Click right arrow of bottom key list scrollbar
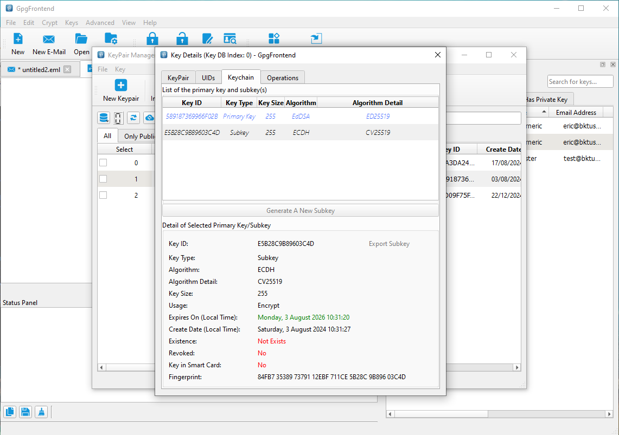 coord(609,414)
